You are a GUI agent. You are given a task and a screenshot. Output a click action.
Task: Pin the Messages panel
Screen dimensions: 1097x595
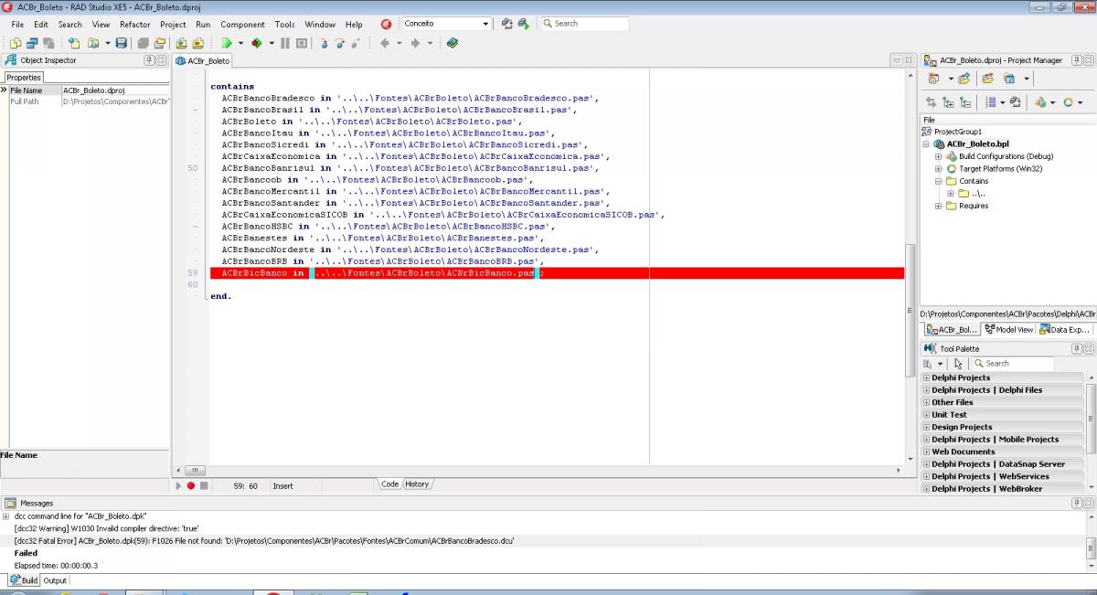(1076, 503)
